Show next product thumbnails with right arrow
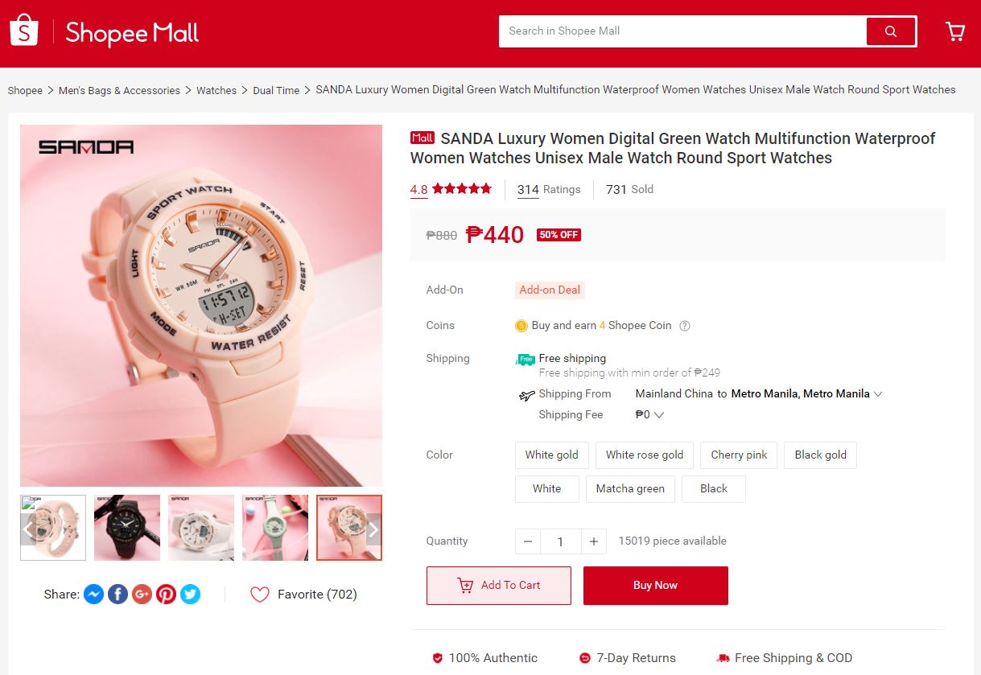This screenshot has width=981, height=675. pyautogui.click(x=373, y=529)
